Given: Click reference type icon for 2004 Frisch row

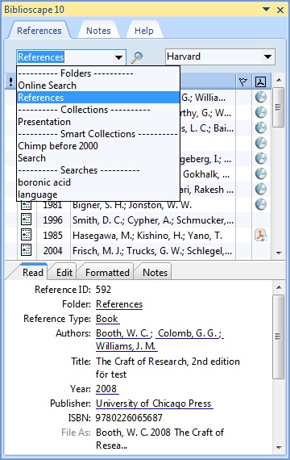Looking at the screenshot, I should pos(26,250).
